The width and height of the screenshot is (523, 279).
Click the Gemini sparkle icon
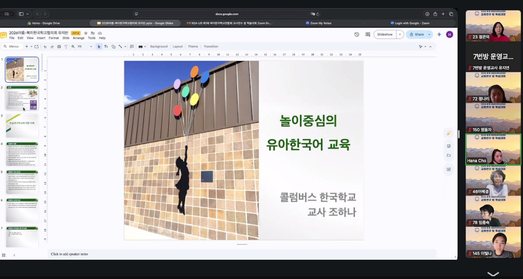tap(439, 34)
